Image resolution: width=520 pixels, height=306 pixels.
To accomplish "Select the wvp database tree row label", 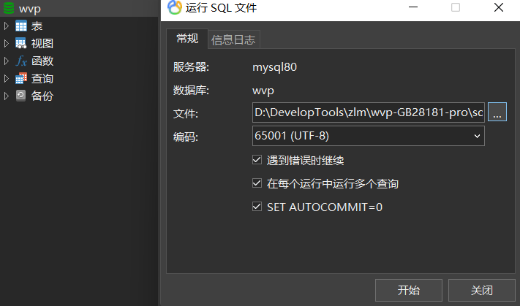I will [x=30, y=9].
